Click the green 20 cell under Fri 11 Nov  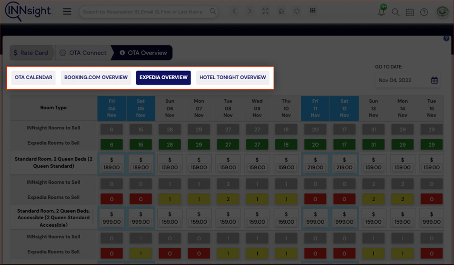pos(316,145)
